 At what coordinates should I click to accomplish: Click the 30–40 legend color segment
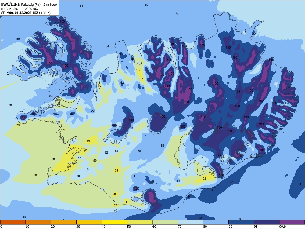[89, 222]
